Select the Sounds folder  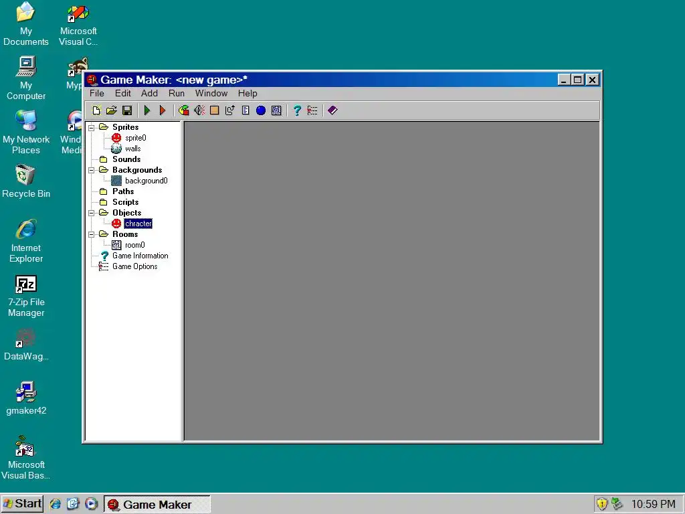(126, 159)
